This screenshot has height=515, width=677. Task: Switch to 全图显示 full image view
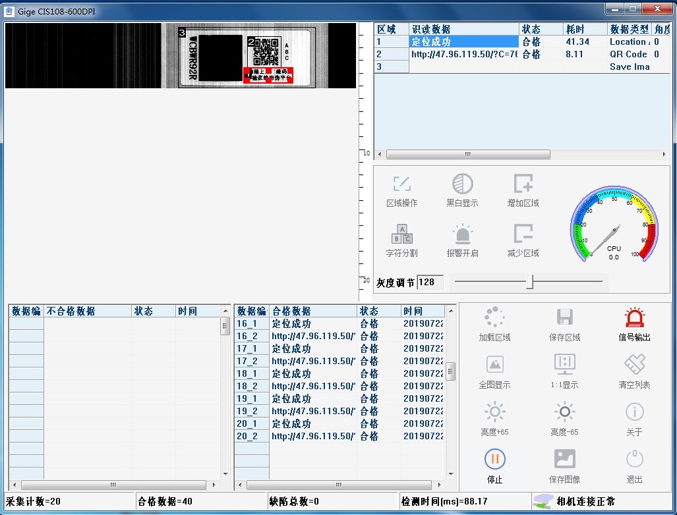(494, 366)
